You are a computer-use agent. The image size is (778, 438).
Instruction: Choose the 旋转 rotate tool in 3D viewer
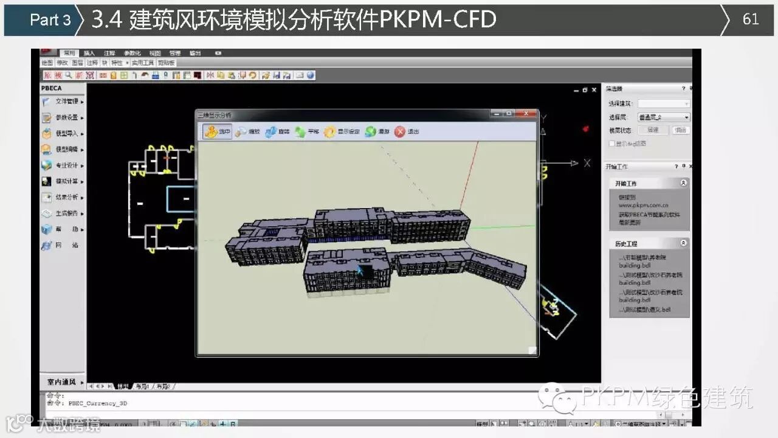pos(277,131)
